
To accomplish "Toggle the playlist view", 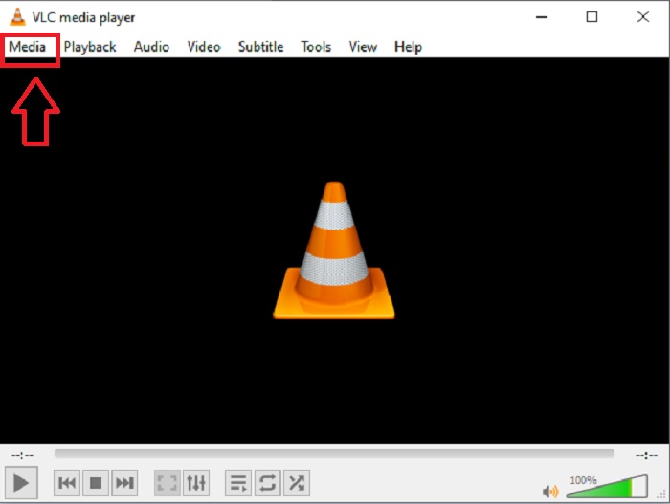I will 238,483.
